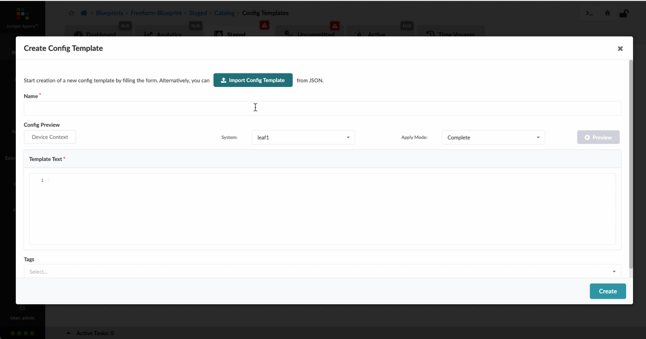Click the dialog vertical scrollbar
Viewport: 646px width, 339px height.
coord(631,164)
